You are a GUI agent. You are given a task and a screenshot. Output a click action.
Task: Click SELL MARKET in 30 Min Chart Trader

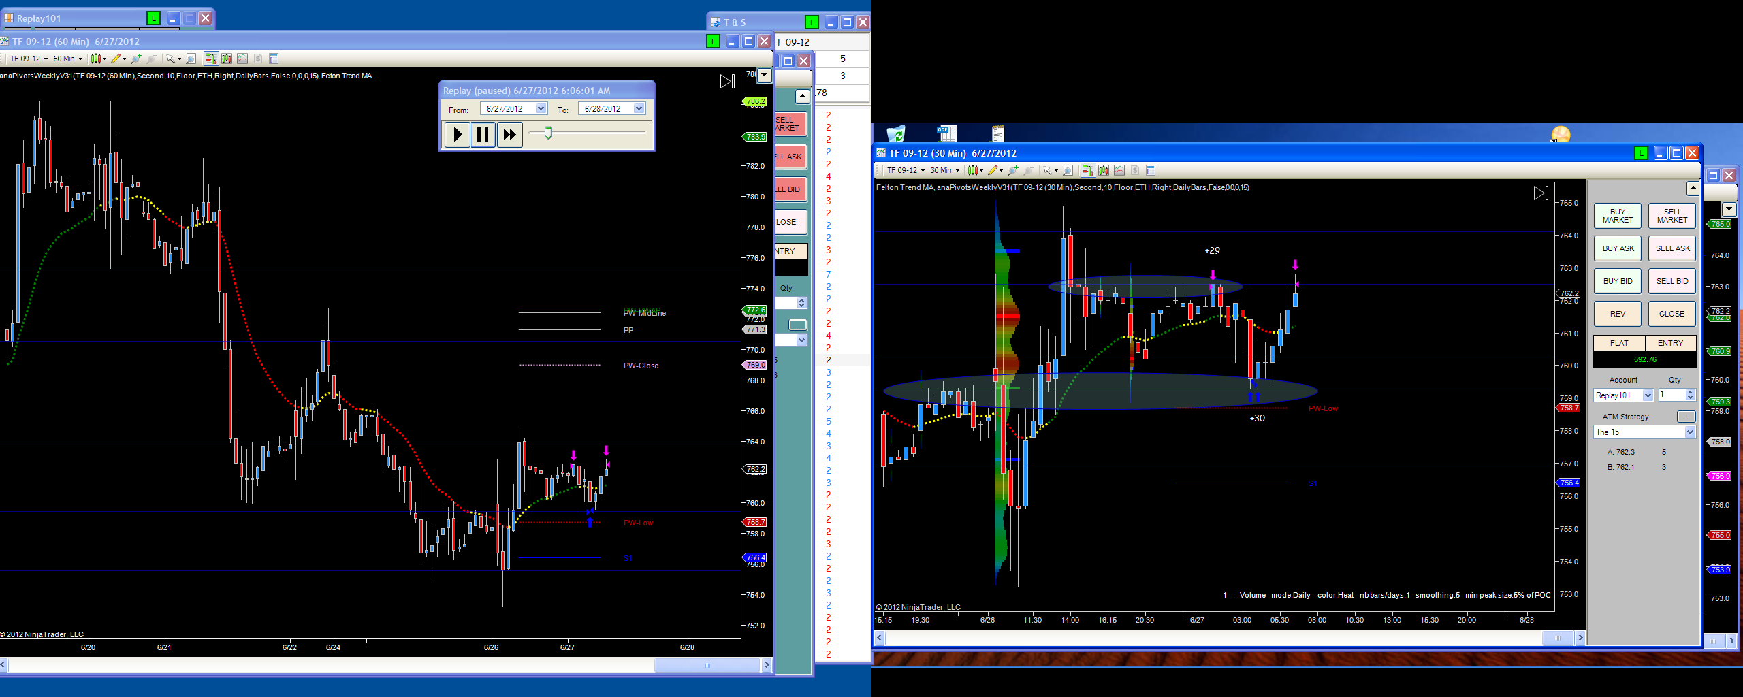click(x=1672, y=216)
